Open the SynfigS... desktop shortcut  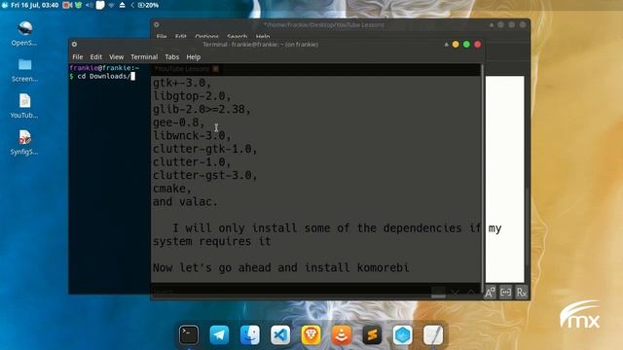pyautogui.click(x=24, y=143)
